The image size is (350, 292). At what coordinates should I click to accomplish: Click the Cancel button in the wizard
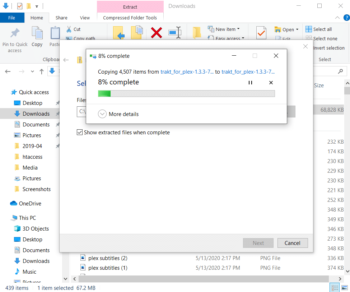(x=293, y=243)
